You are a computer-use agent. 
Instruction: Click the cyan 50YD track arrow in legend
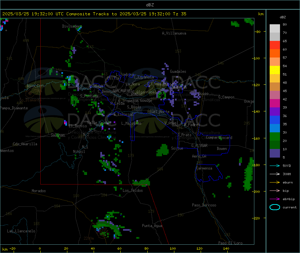click(275, 166)
